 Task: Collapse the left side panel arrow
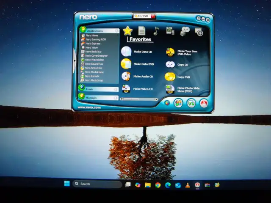(75, 61)
